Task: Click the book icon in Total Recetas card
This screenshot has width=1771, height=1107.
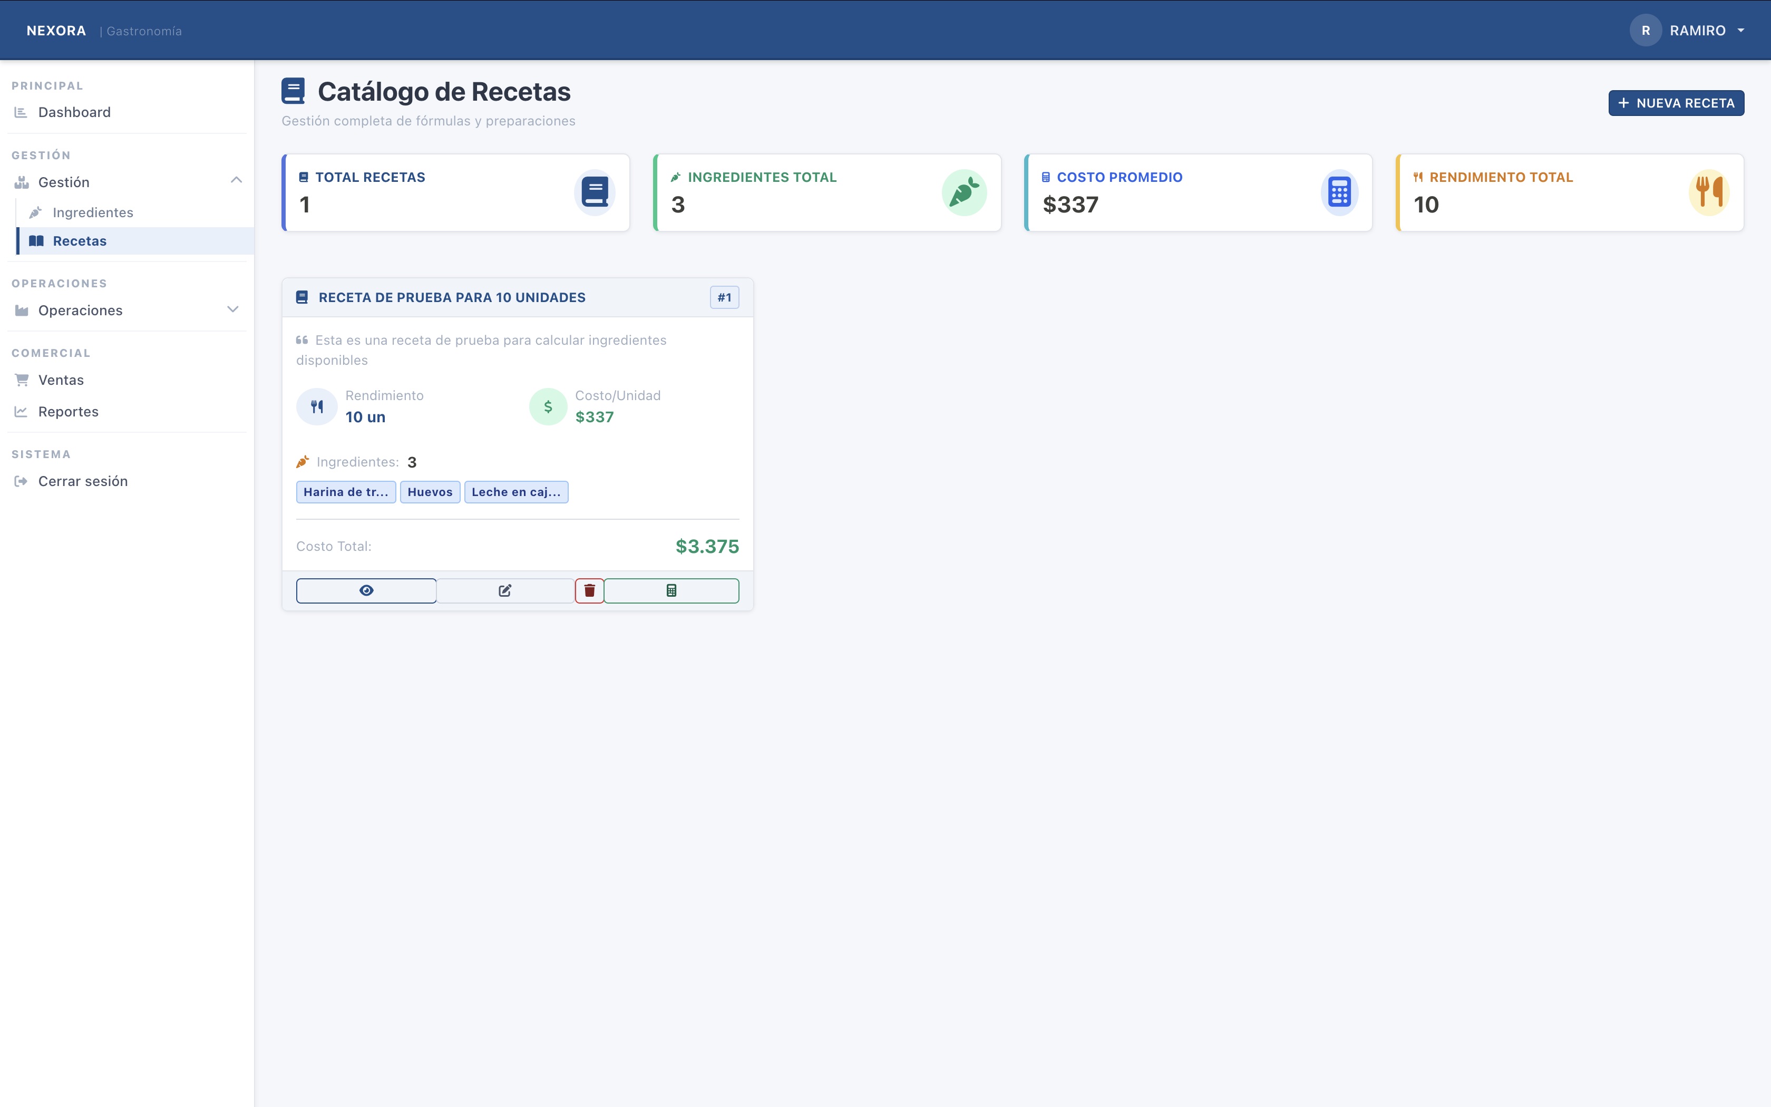Action: [594, 192]
